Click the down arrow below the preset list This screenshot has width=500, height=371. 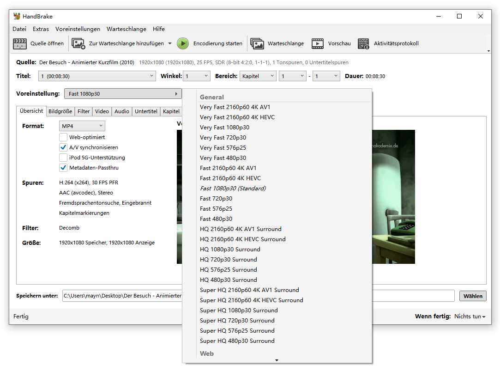pyautogui.click(x=276, y=360)
